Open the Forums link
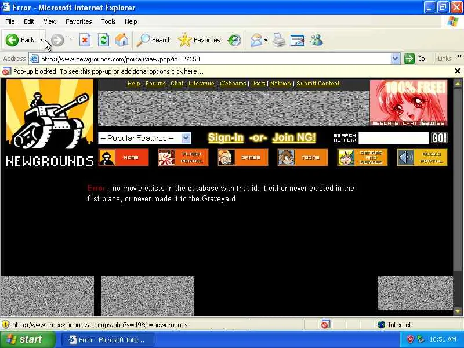Viewport: 464px width, 348px height. (x=155, y=84)
